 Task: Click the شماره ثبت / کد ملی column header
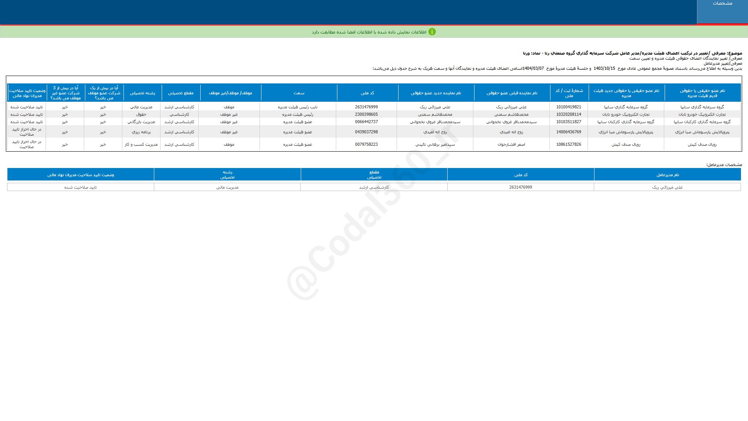[x=569, y=93]
